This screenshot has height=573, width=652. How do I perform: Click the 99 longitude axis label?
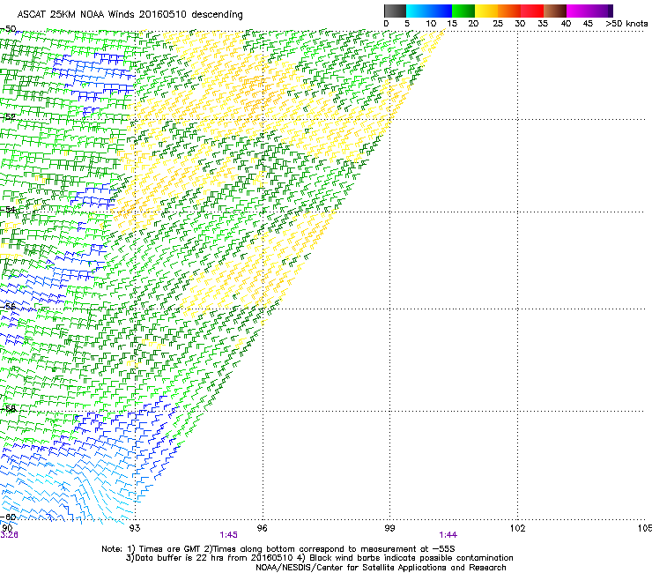[x=389, y=528]
